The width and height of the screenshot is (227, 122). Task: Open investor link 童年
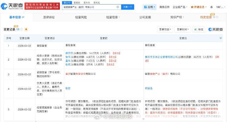coord(68,61)
